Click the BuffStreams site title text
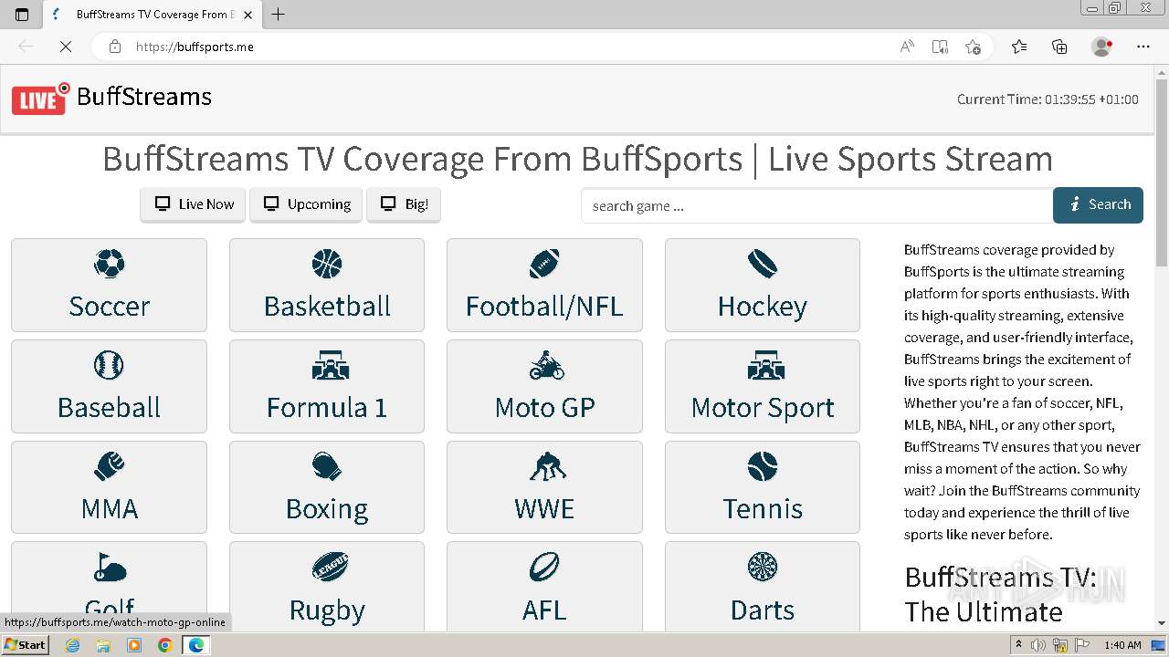The image size is (1169, 657). [144, 97]
